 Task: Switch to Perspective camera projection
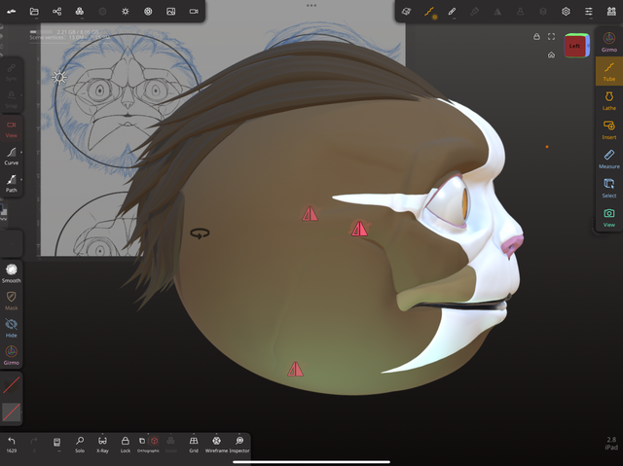point(142,441)
